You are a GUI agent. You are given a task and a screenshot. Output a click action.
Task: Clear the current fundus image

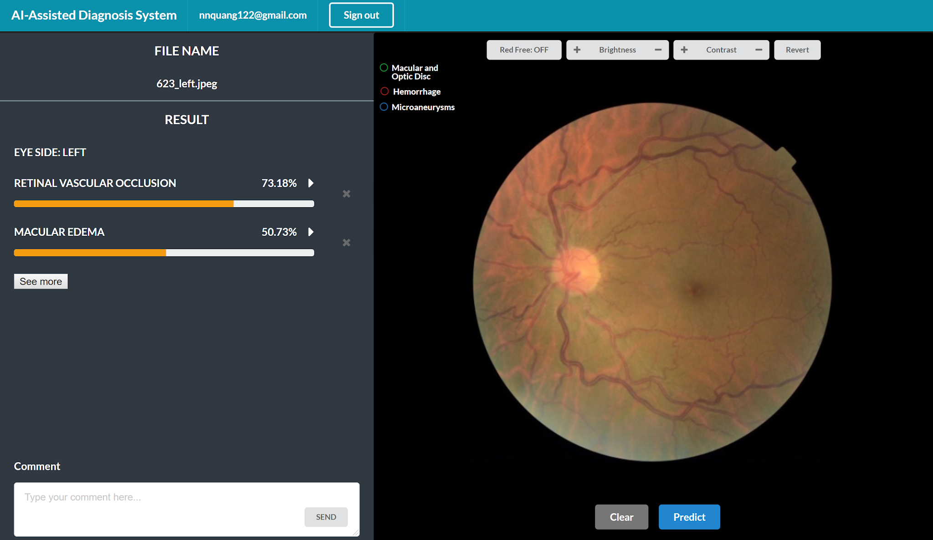[621, 517]
